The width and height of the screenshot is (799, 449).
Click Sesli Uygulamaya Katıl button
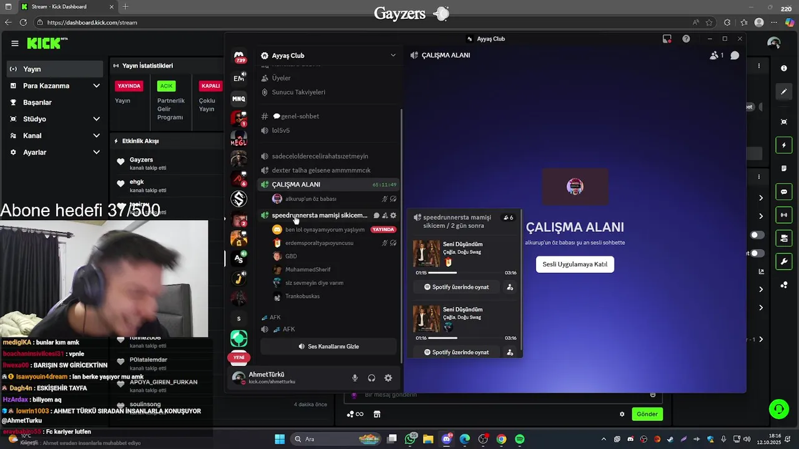tap(575, 264)
